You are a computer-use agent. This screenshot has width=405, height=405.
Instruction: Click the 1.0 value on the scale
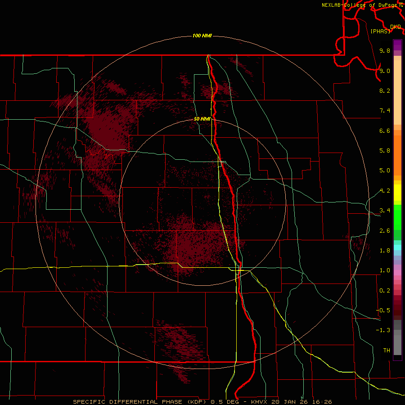(x=385, y=270)
